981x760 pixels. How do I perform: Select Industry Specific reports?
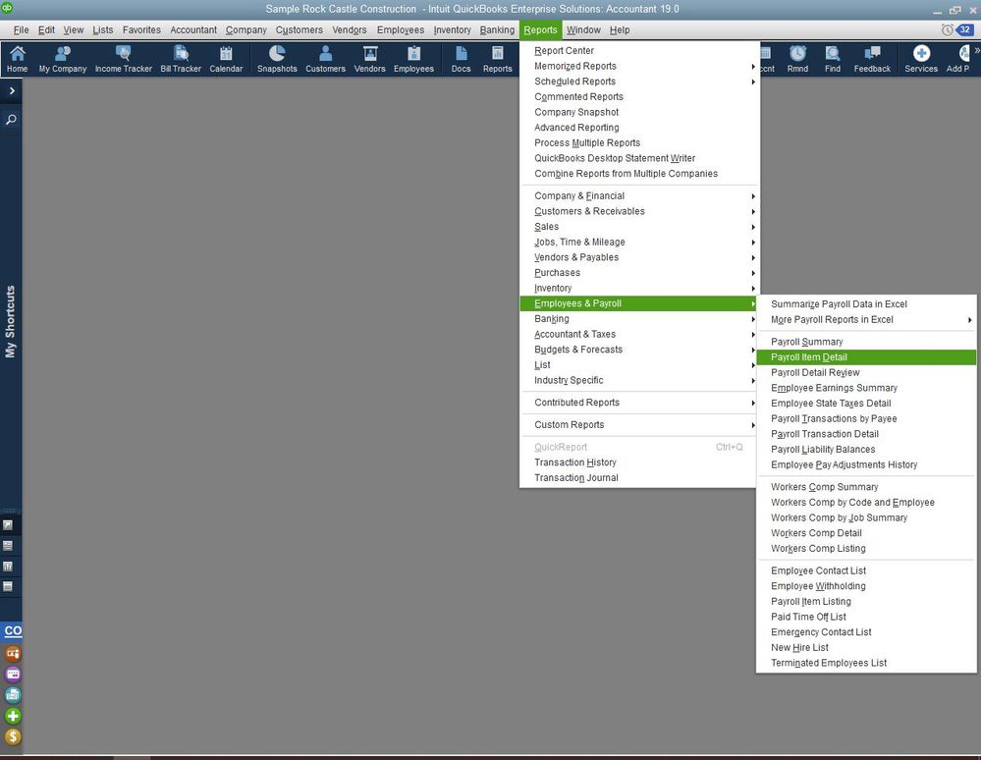639,380
